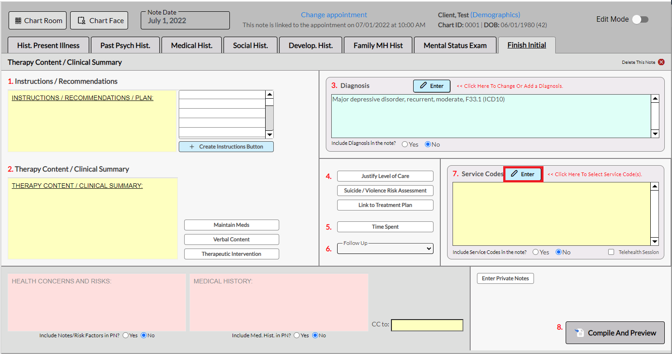672x354 pixels.
Task: Switch to Mental Status Exam tab
Action: pyautogui.click(x=455, y=45)
